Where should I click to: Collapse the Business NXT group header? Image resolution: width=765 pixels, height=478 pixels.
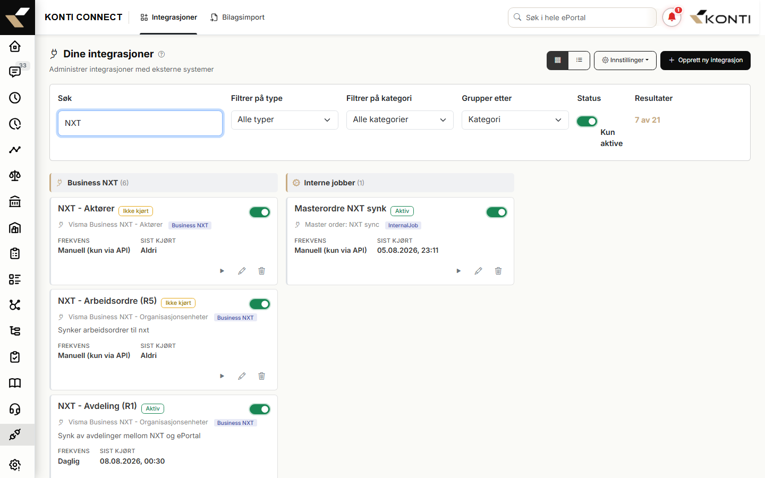tap(164, 183)
